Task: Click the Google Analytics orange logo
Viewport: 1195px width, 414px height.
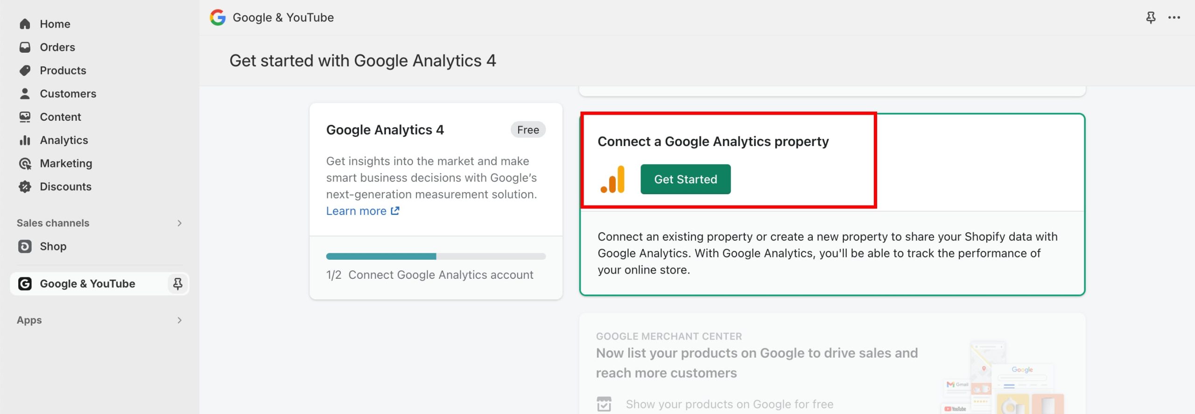Action: pyautogui.click(x=612, y=179)
